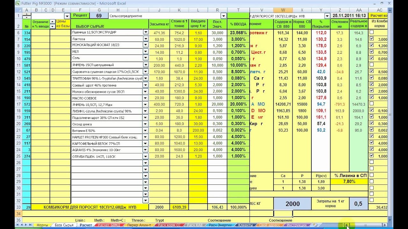The image size is (408, 229).
Task: Select row header 33
Action: 18,207
